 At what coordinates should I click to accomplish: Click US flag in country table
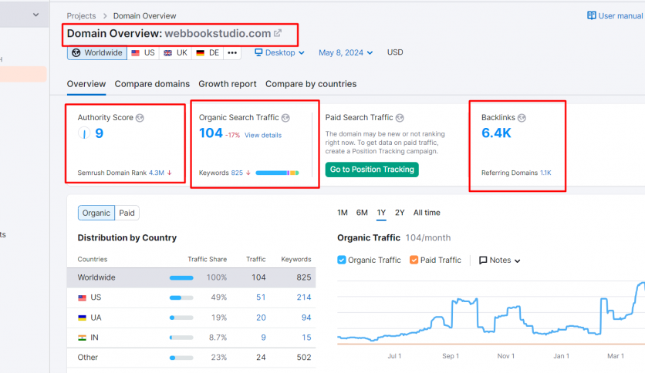click(83, 297)
